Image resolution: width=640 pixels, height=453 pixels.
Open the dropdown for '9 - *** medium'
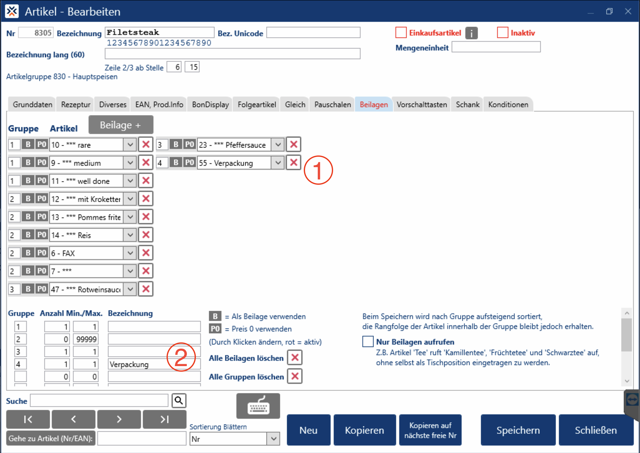130,162
